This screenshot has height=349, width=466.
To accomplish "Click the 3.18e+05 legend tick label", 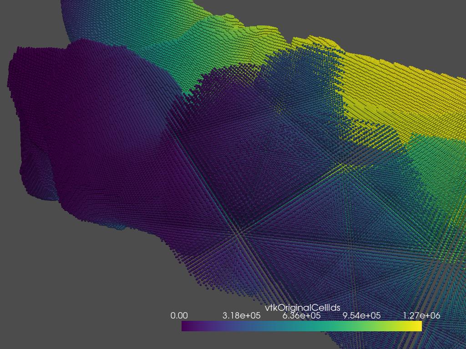I will [x=241, y=315].
